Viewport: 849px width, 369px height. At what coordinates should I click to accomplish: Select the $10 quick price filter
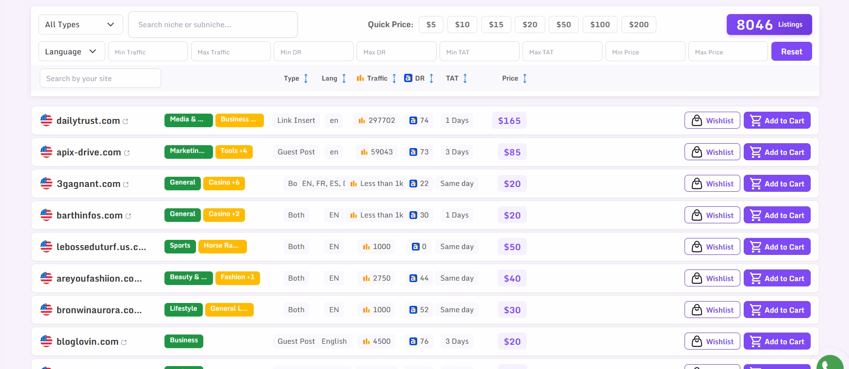(x=462, y=24)
